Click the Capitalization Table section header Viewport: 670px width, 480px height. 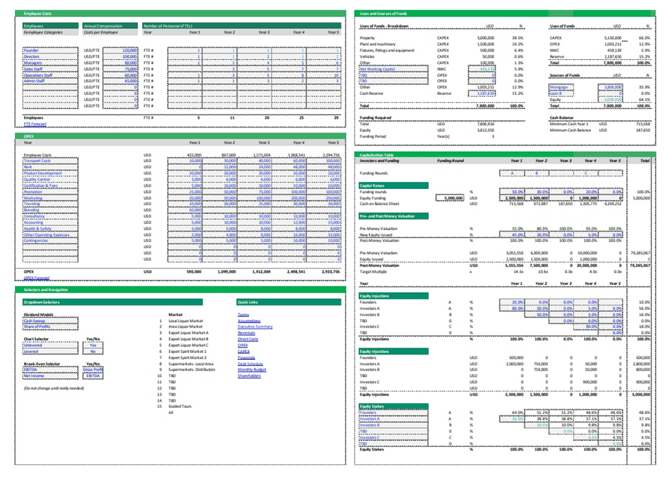pos(505,155)
